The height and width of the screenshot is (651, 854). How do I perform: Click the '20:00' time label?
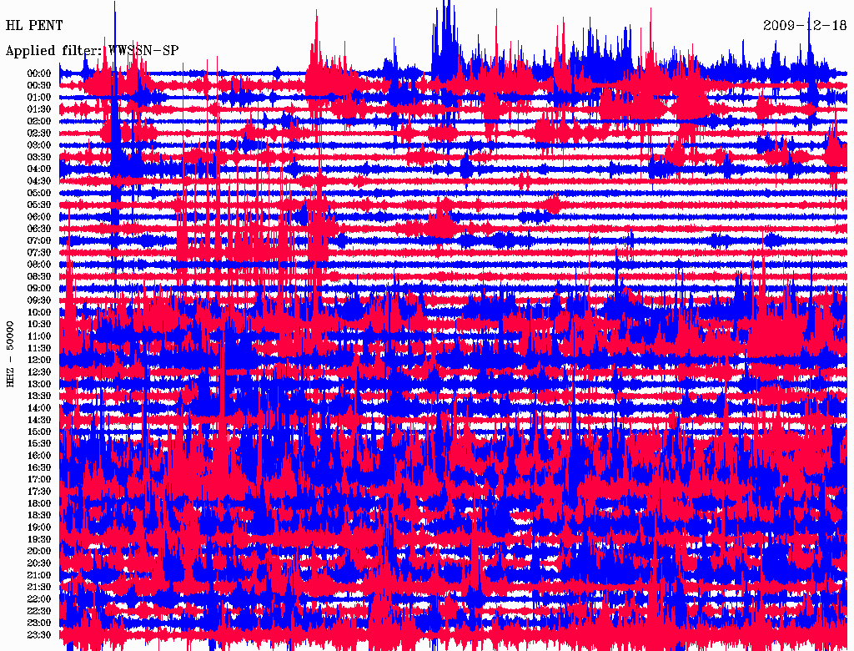click(x=39, y=551)
